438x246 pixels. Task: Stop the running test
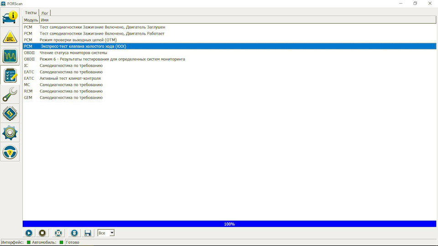(42, 233)
